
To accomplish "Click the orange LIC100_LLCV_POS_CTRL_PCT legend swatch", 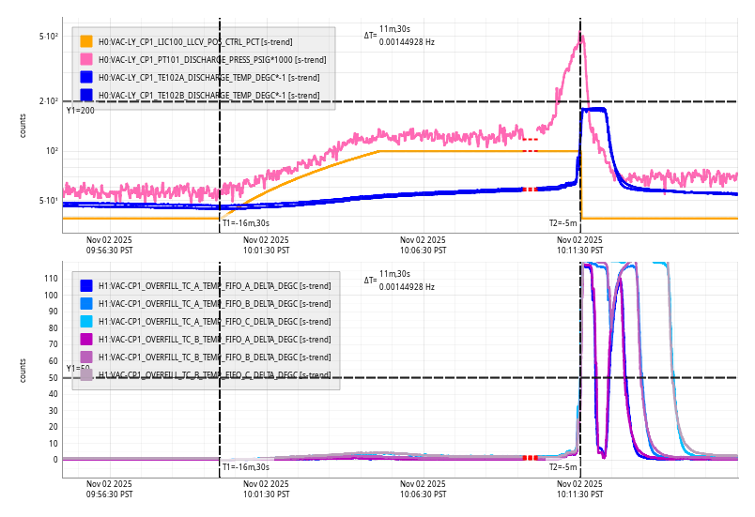I will click(86, 41).
